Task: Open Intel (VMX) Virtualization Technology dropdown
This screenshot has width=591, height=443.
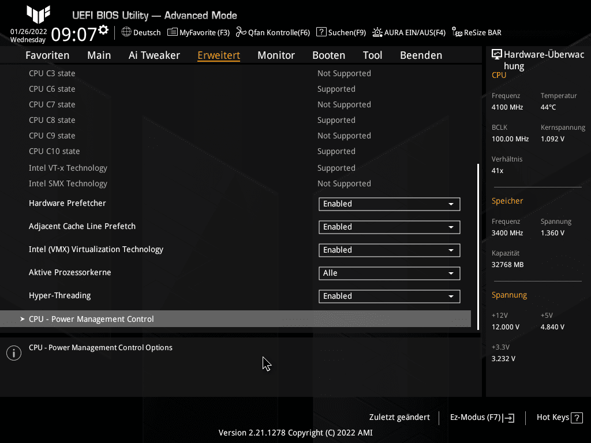Action: point(390,250)
